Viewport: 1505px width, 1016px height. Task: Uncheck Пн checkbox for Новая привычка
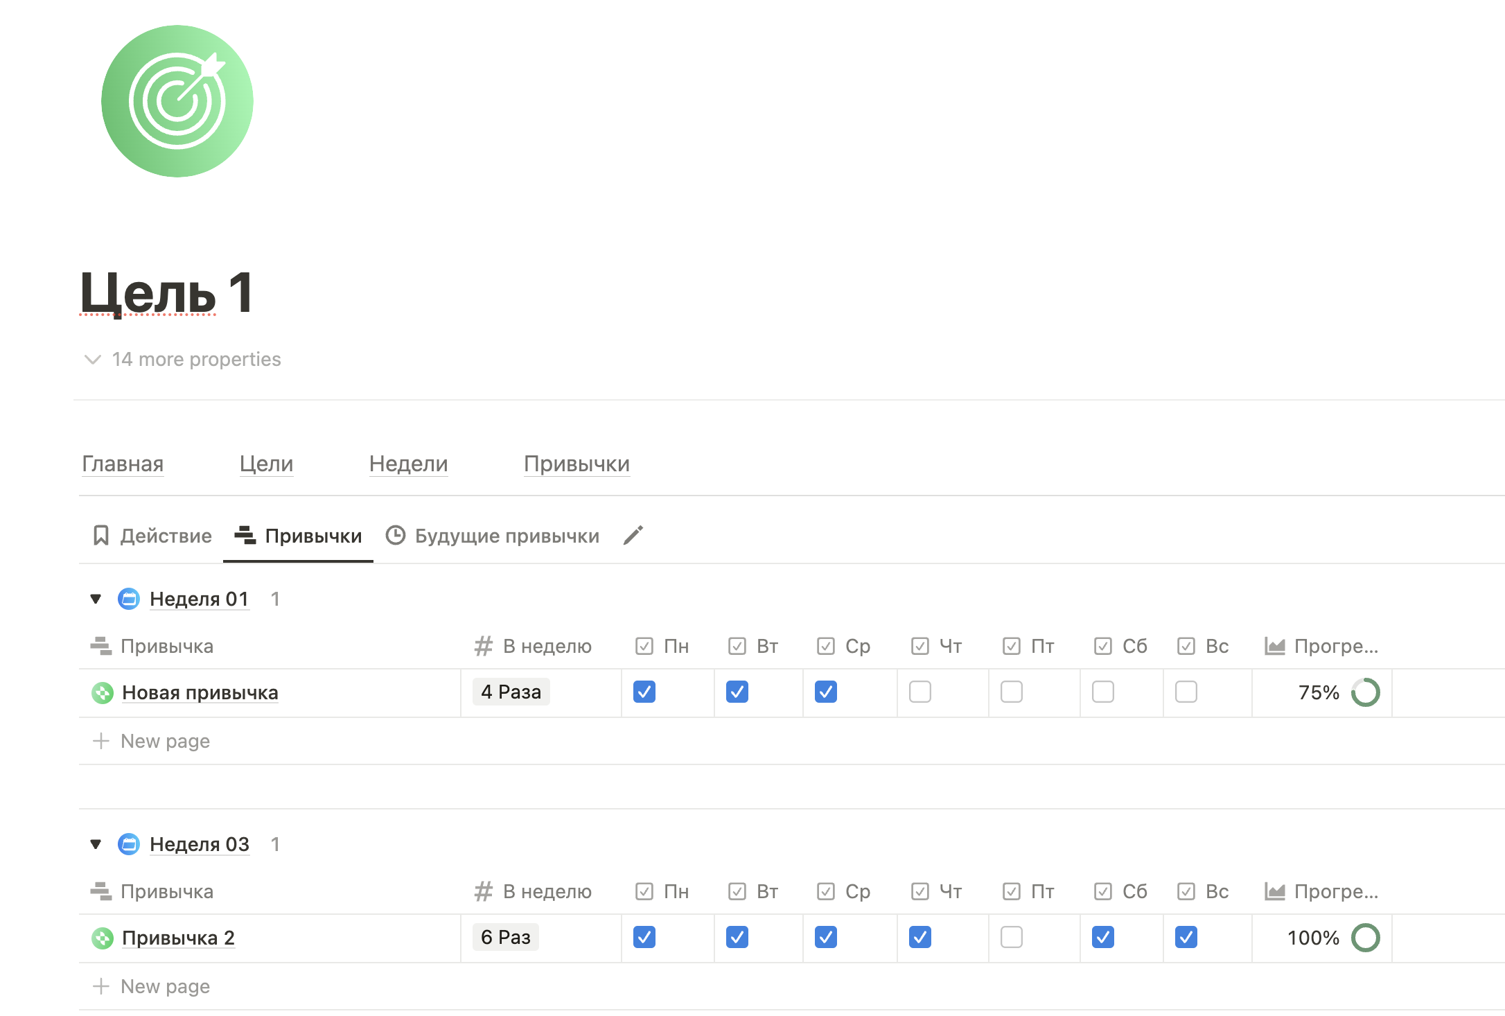644,692
